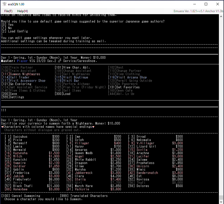Viewport: 224px width, 204px height.
Task: Open [555] Settings
Action: point(13,97)
